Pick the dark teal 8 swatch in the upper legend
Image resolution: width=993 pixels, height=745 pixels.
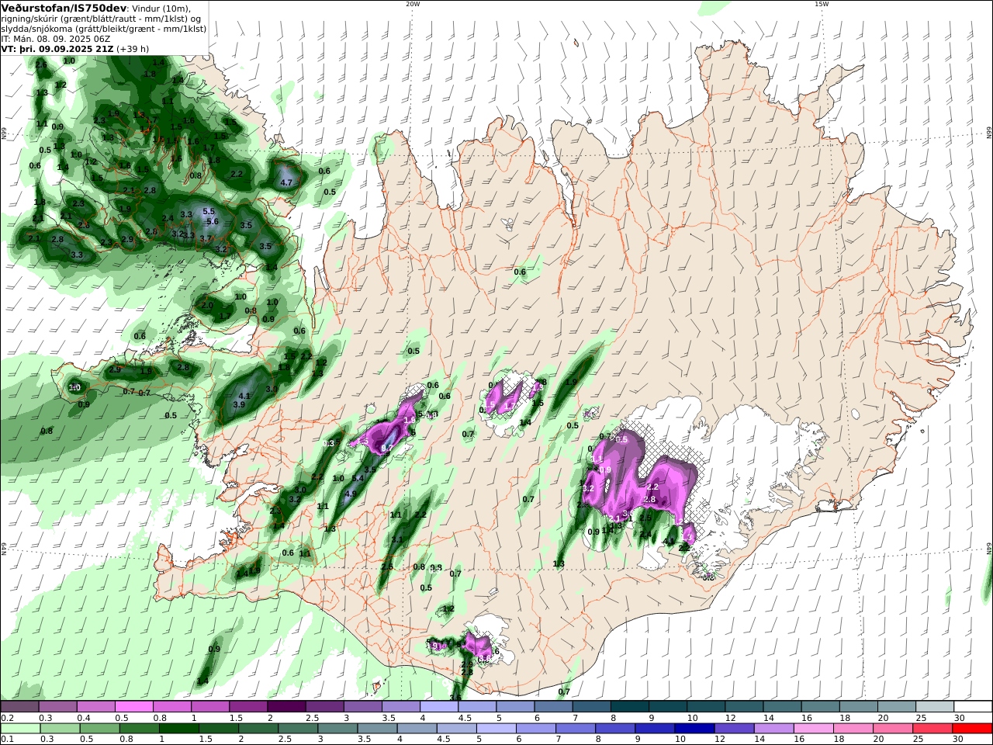(629, 706)
